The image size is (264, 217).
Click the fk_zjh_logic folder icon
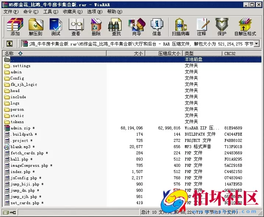pos(7,84)
